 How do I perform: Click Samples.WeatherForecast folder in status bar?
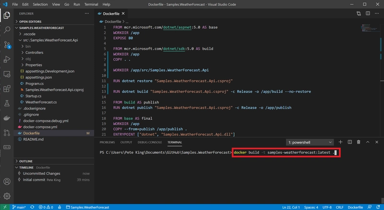[x=88, y=207]
